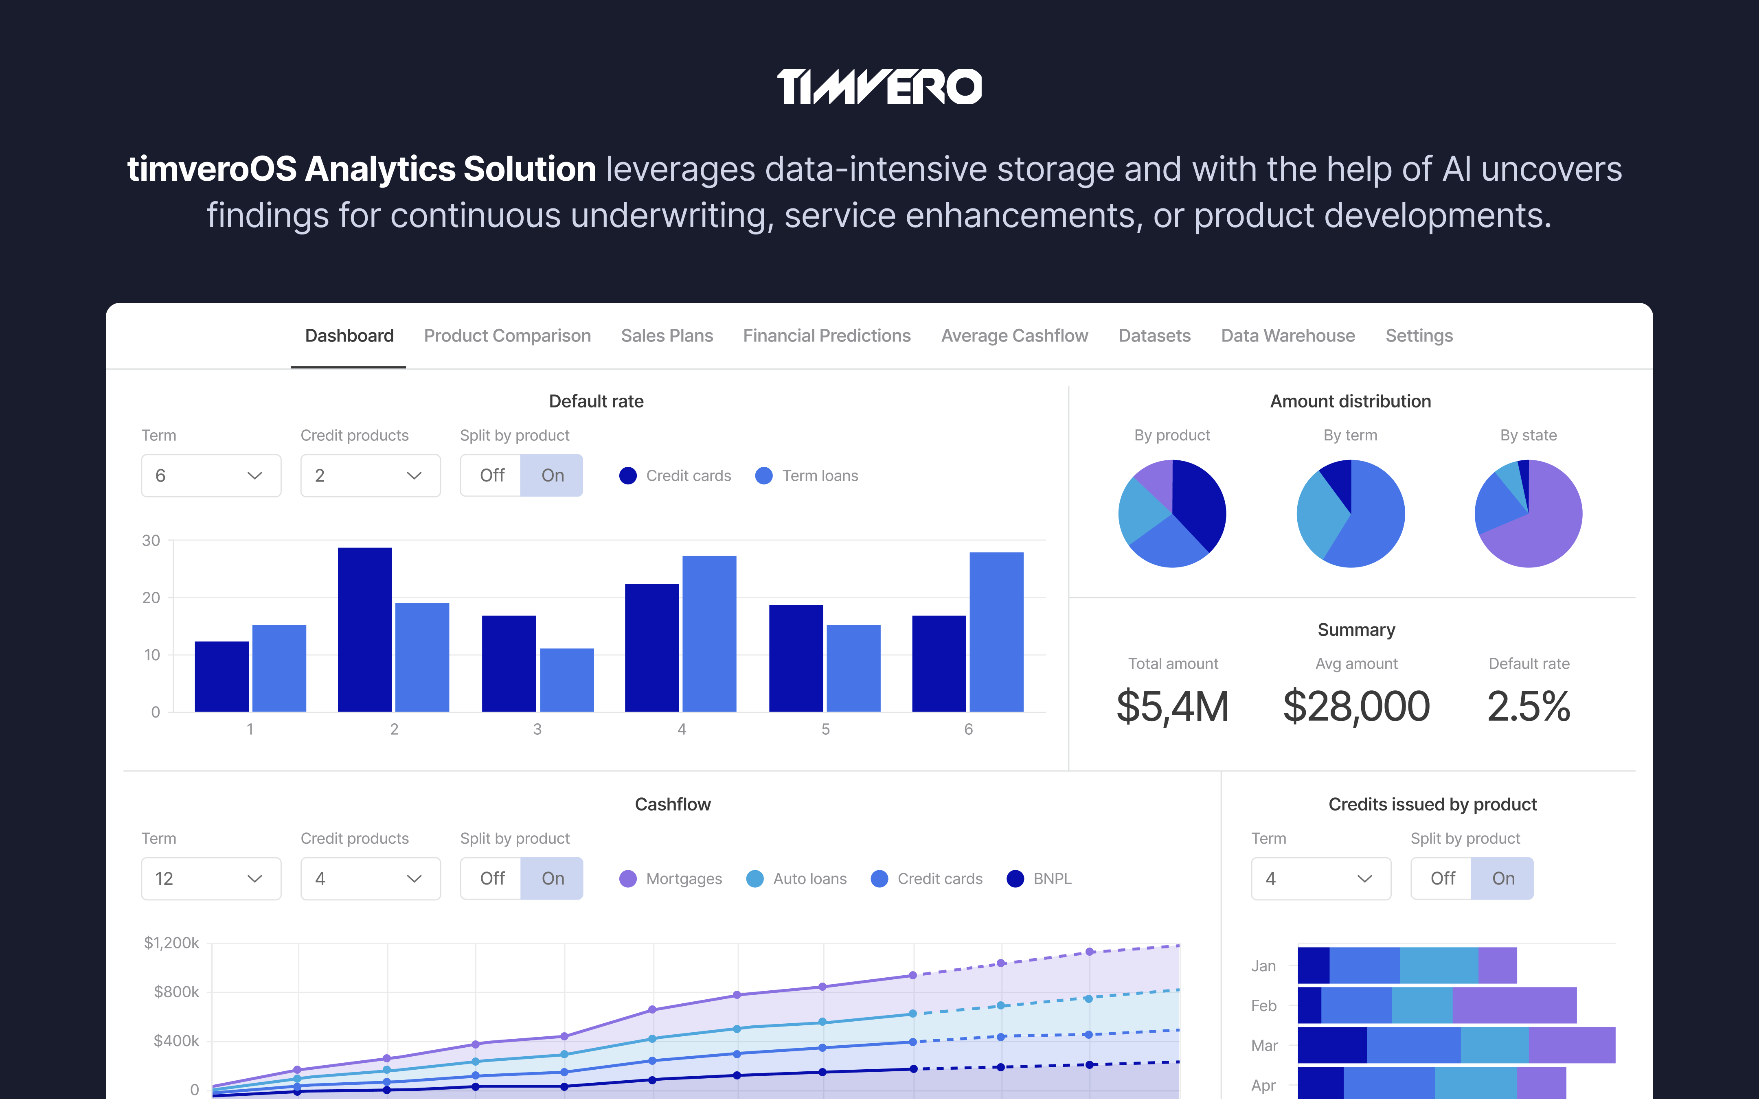Click the By state pie chart
1759x1099 pixels.
tap(1528, 513)
